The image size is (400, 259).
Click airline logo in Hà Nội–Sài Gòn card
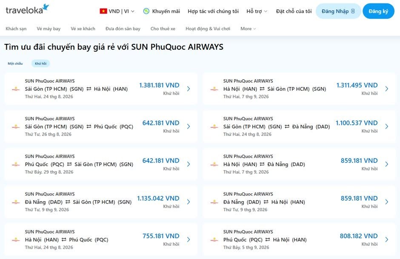click(x=214, y=89)
